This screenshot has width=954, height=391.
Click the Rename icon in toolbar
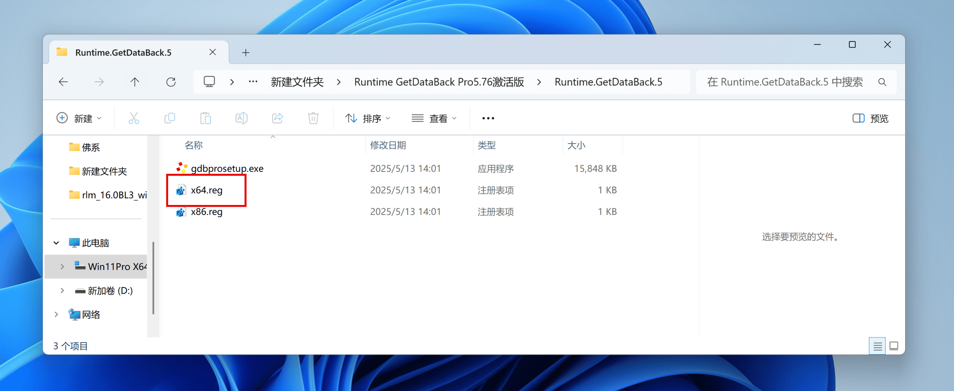click(241, 118)
